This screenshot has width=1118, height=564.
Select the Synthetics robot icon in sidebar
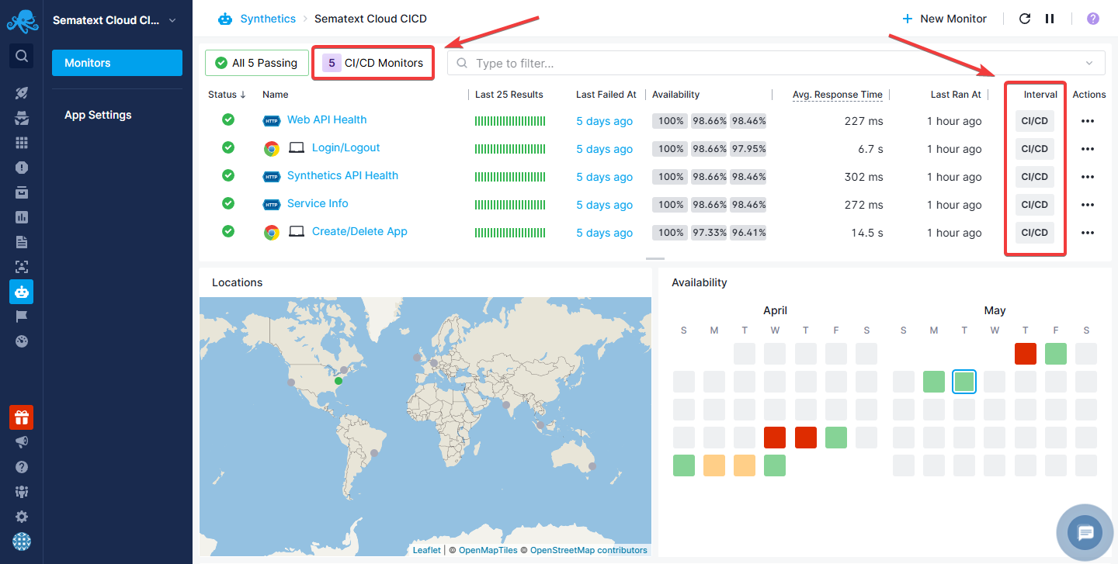tap(22, 292)
